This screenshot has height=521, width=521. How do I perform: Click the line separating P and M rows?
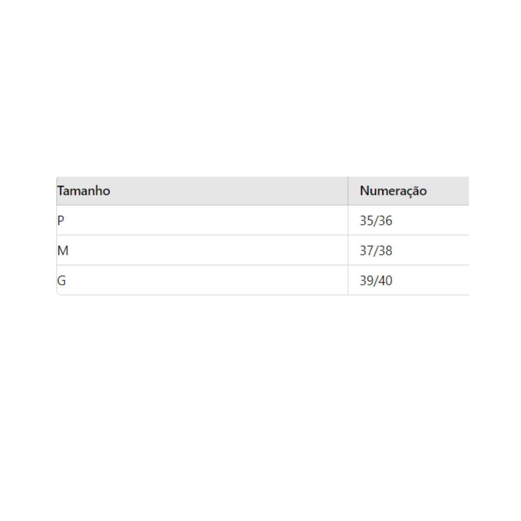click(202, 235)
